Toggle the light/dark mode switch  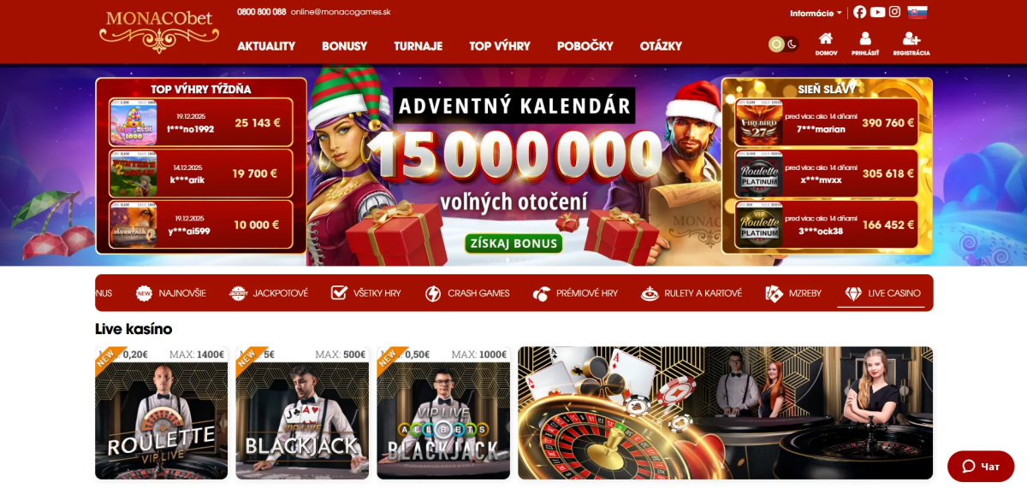[783, 44]
